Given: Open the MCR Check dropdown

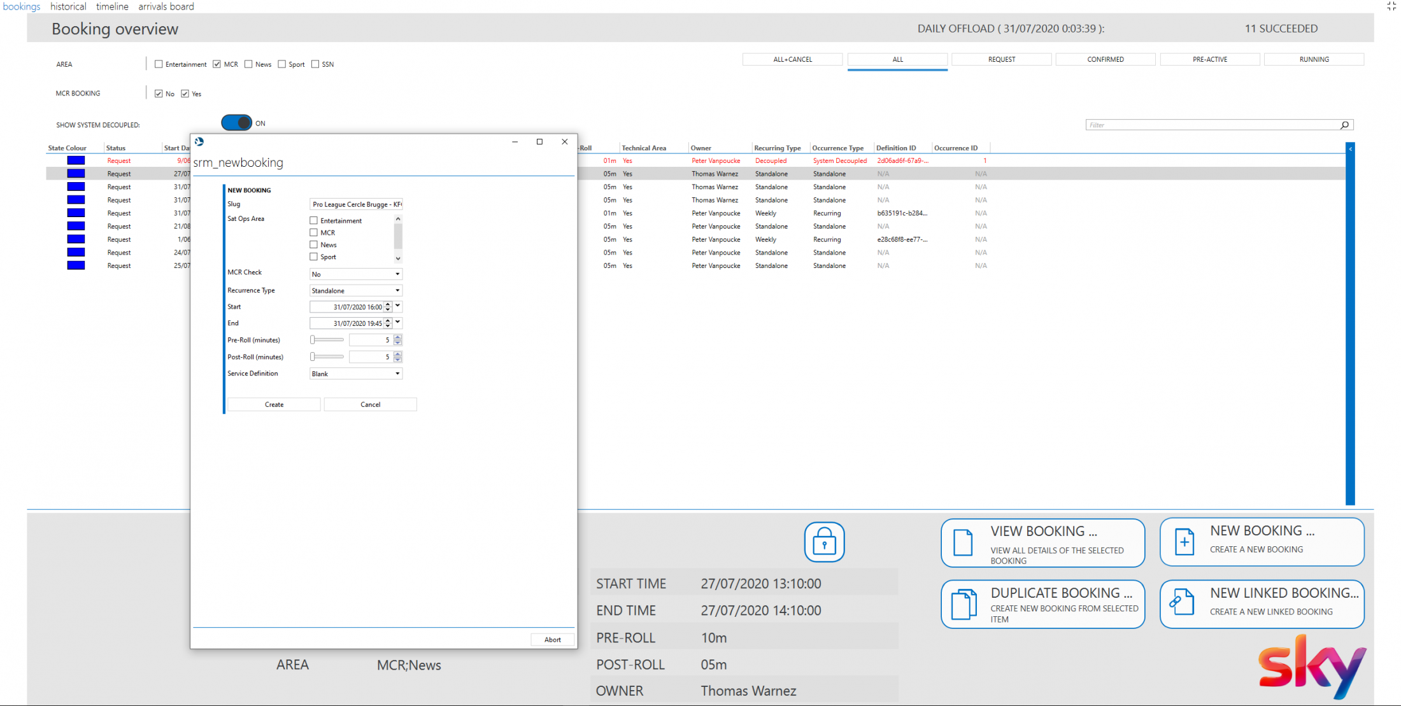Looking at the screenshot, I should click(x=356, y=274).
